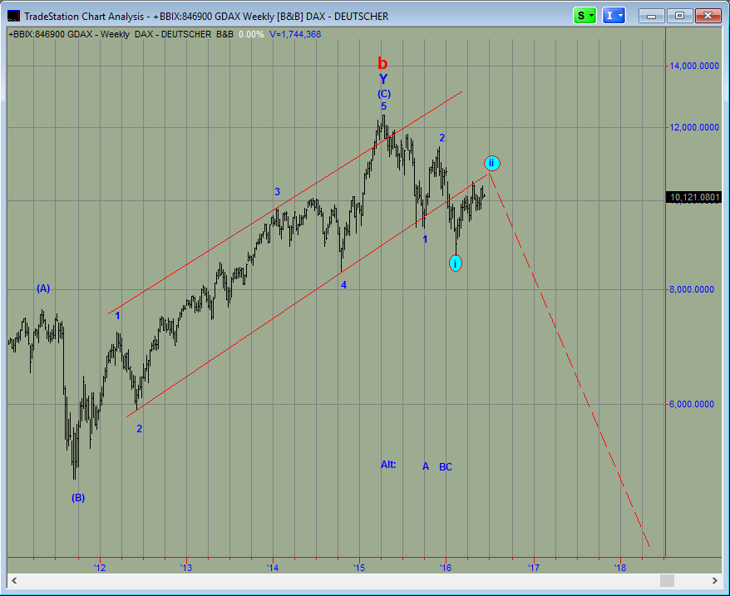Image resolution: width=730 pixels, height=596 pixels.
Task: Close the Chart Analysis window
Action: 708,16
